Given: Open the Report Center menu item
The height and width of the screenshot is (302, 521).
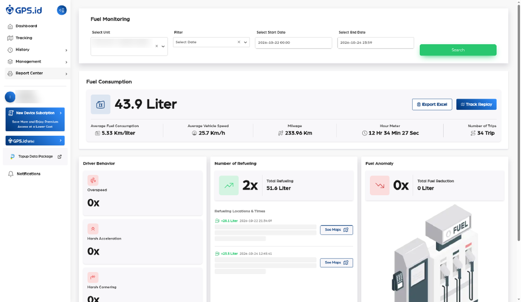Looking at the screenshot, I should click(37, 73).
